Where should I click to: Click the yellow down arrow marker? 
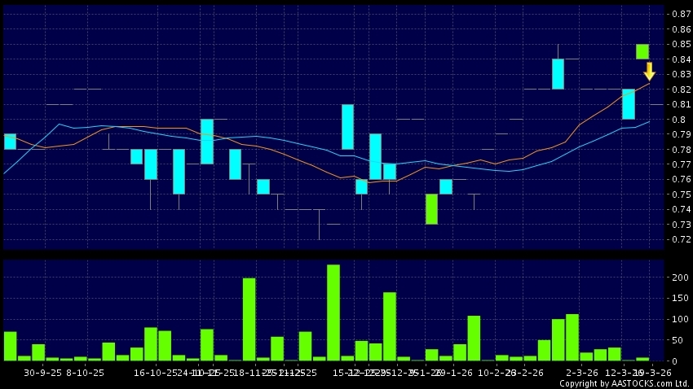(649, 71)
